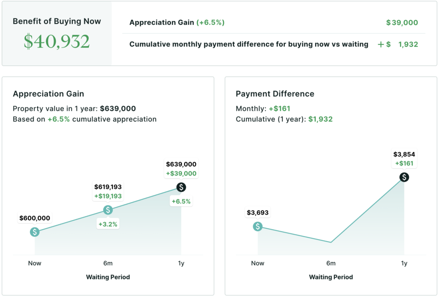Select the 6m dollar marker on Appreciation Gain chart
439x299 pixels.
tap(108, 210)
